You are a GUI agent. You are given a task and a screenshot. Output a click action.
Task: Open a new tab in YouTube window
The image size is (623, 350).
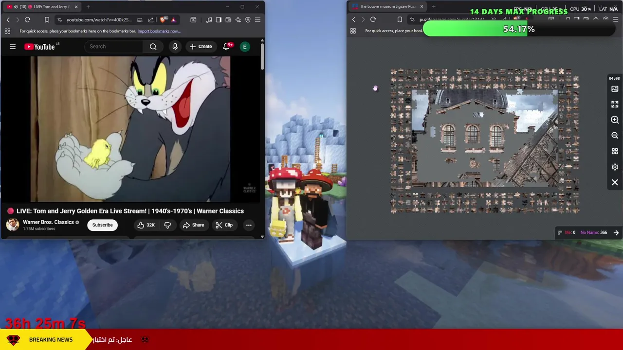click(88, 7)
